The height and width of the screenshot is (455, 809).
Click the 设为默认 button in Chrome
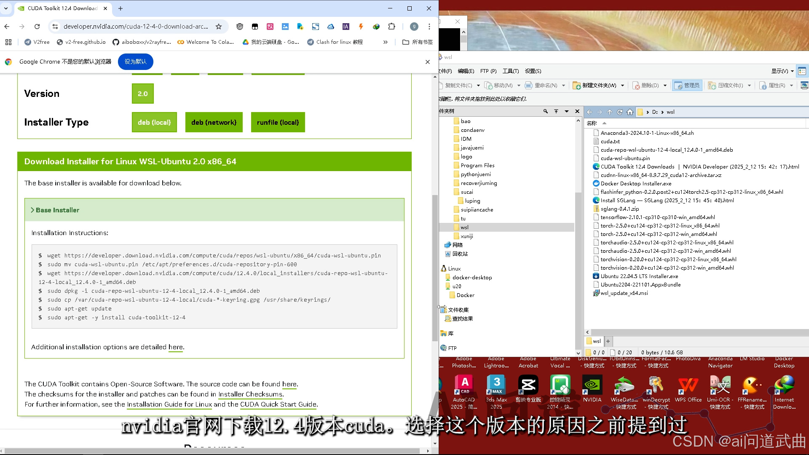(135, 62)
